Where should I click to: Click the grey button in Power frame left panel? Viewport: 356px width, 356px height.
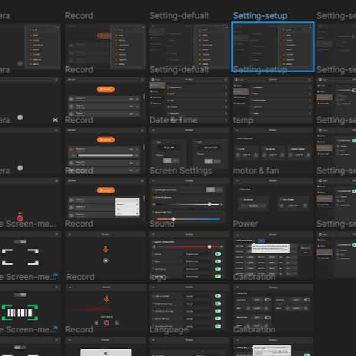(253, 206)
